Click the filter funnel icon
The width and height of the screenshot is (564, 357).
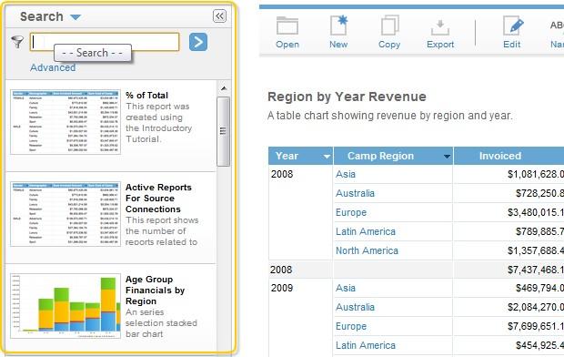point(17,42)
